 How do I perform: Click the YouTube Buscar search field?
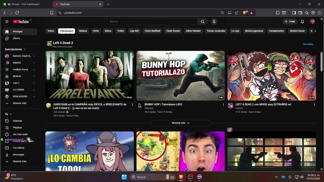coord(152,21)
